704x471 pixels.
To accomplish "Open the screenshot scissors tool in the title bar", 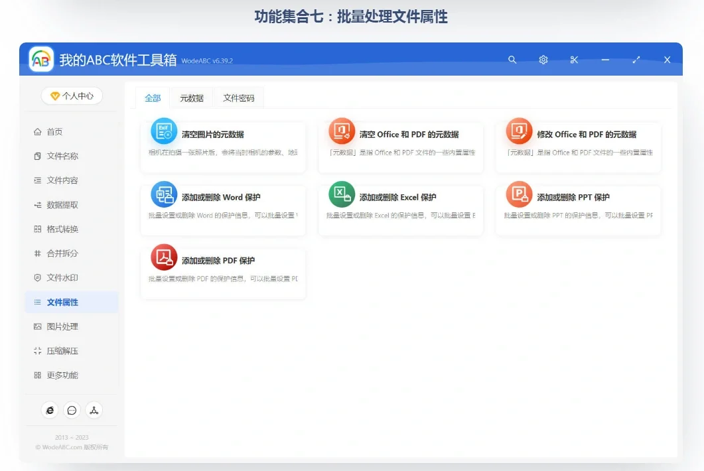I will (574, 60).
